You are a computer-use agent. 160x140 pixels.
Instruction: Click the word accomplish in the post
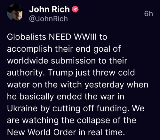tap(29, 49)
